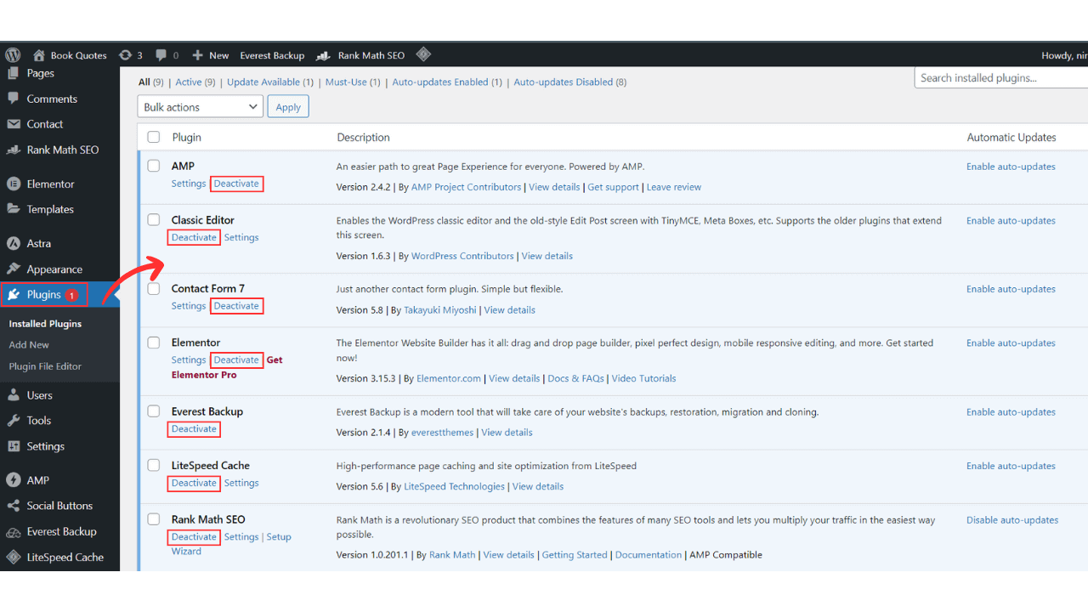Image resolution: width=1088 pixels, height=612 pixels.
Task: Select the checkbox beside Contact Form 7
Action: pyautogui.click(x=153, y=288)
